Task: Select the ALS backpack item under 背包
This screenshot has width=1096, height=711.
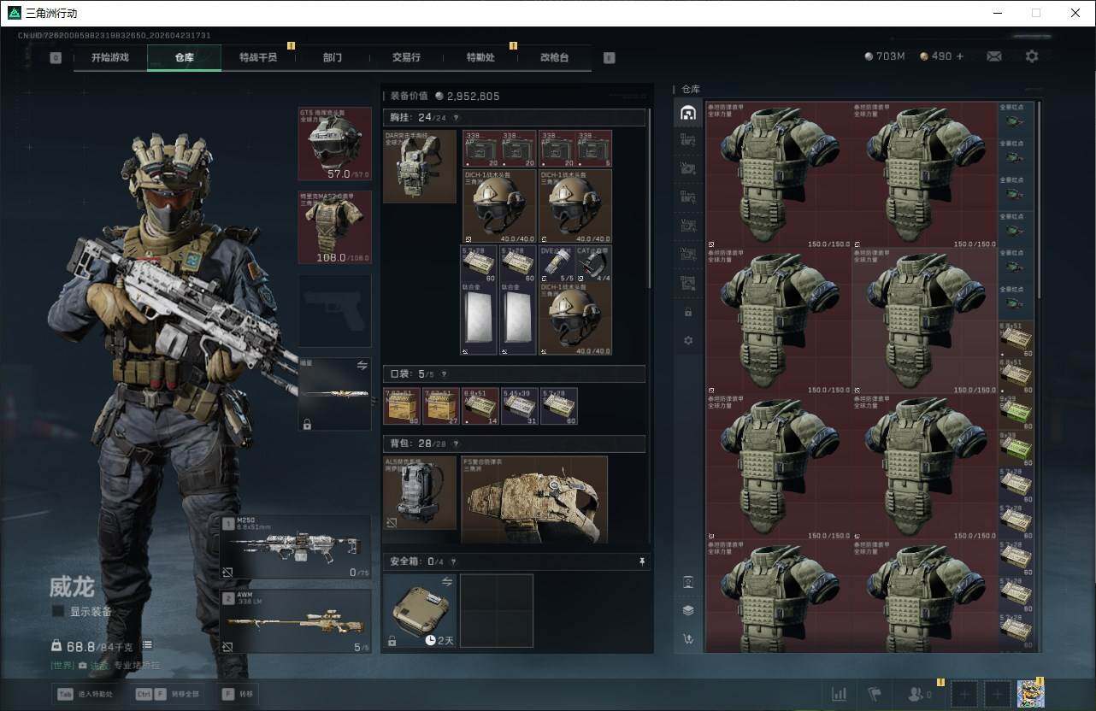Action: (x=420, y=493)
